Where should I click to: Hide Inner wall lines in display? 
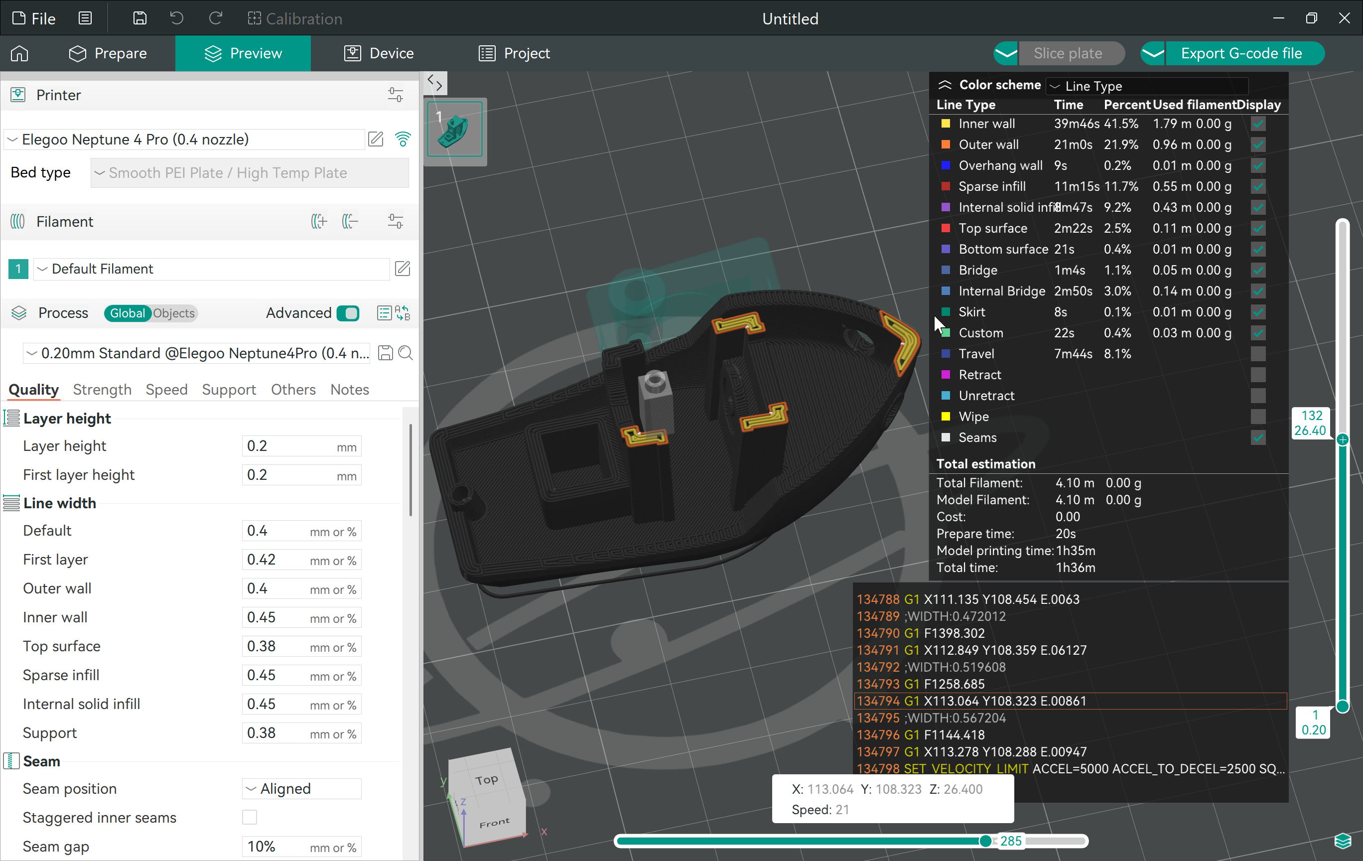coord(1258,124)
